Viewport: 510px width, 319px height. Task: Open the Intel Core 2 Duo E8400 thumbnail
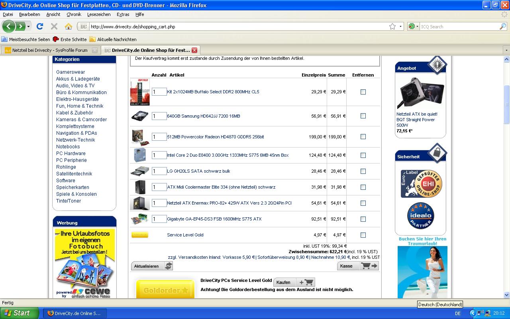tap(140, 155)
